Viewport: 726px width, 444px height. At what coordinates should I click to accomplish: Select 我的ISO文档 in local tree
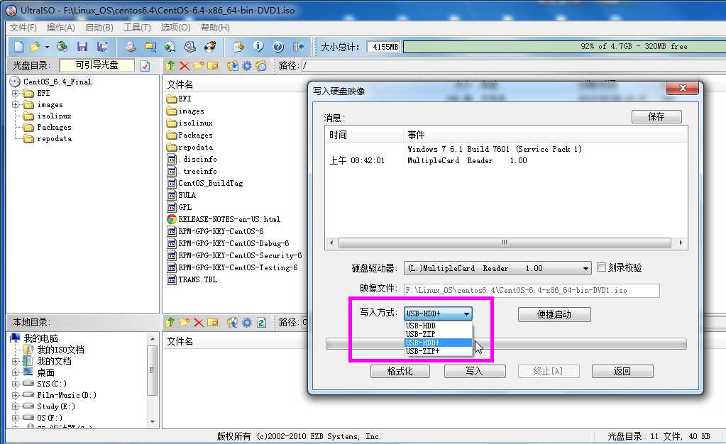(60, 350)
